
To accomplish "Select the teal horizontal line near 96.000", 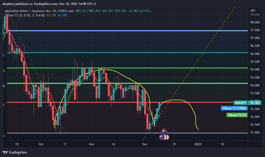I will point(128,53).
